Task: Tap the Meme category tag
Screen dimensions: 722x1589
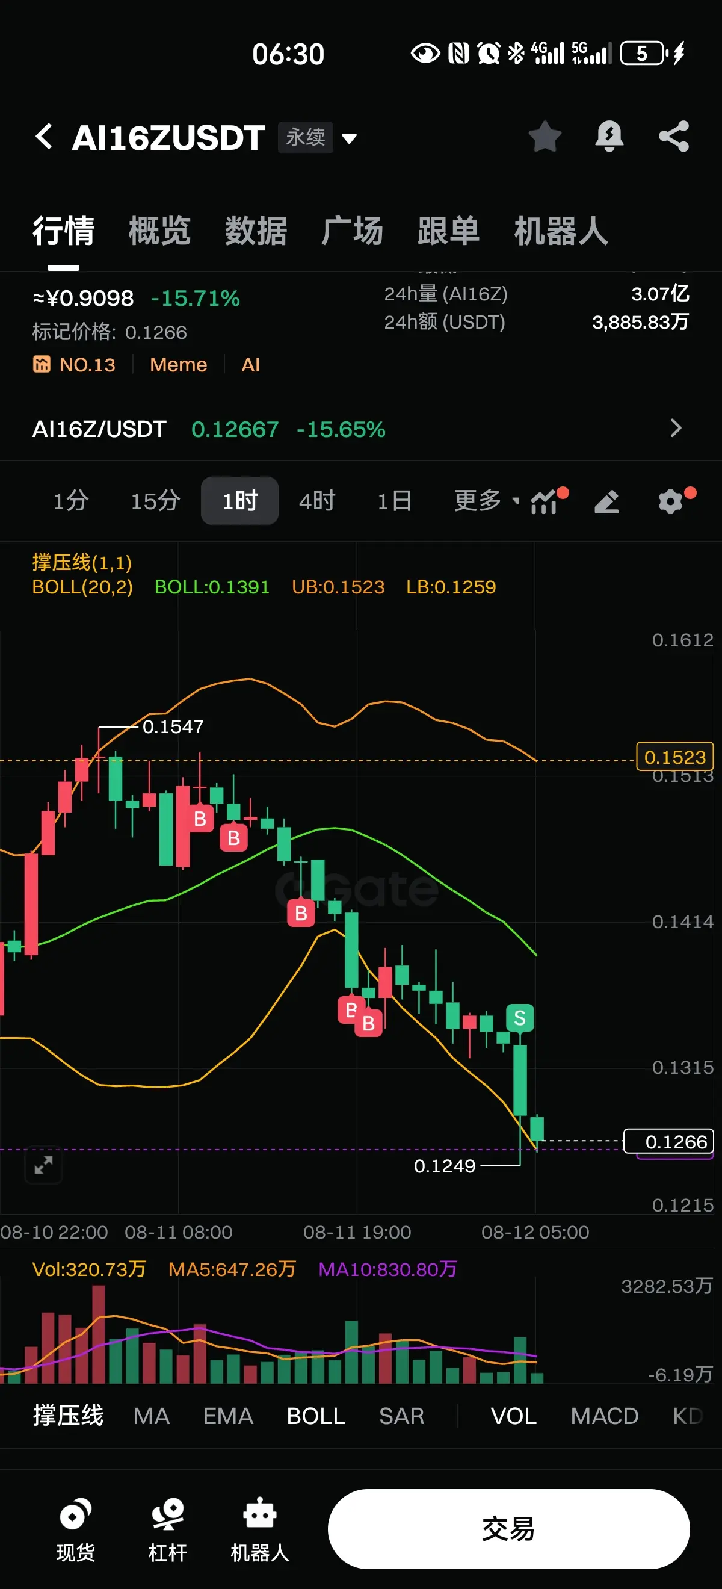Action: point(179,365)
